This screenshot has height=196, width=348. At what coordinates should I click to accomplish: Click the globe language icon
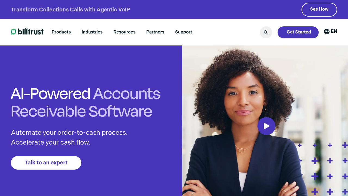327,32
